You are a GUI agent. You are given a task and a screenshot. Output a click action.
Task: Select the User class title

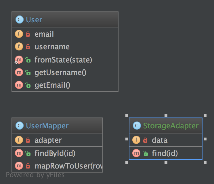pyautogui.click(x=34, y=20)
